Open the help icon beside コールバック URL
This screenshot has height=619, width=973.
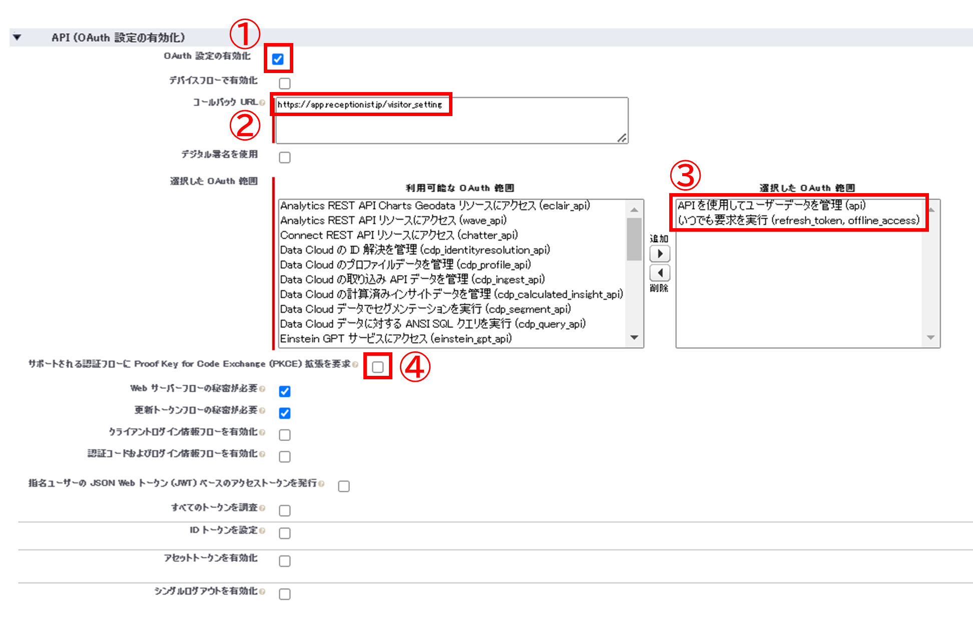click(262, 103)
